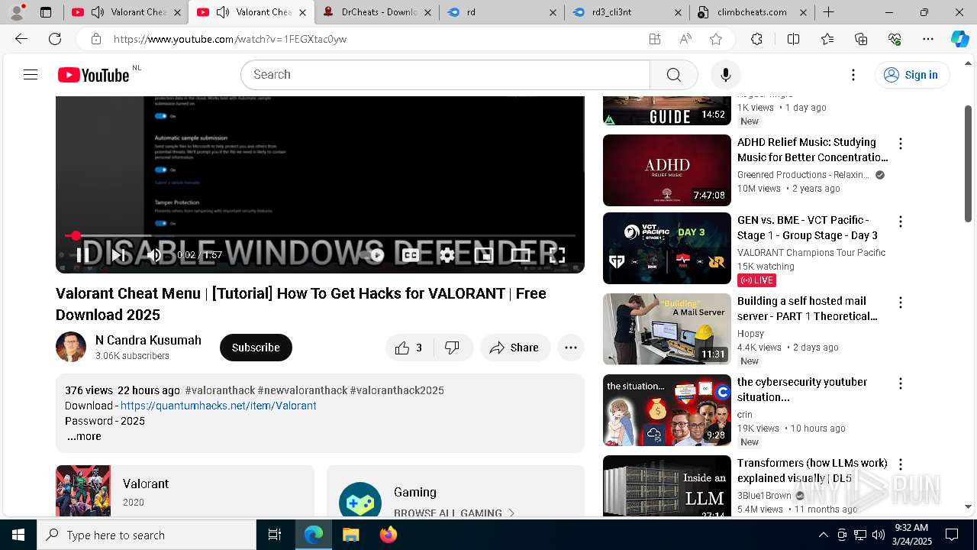Viewport: 977px width, 550px height.
Task: Open N Candra Kusumah channel avatar
Action: [x=71, y=347]
